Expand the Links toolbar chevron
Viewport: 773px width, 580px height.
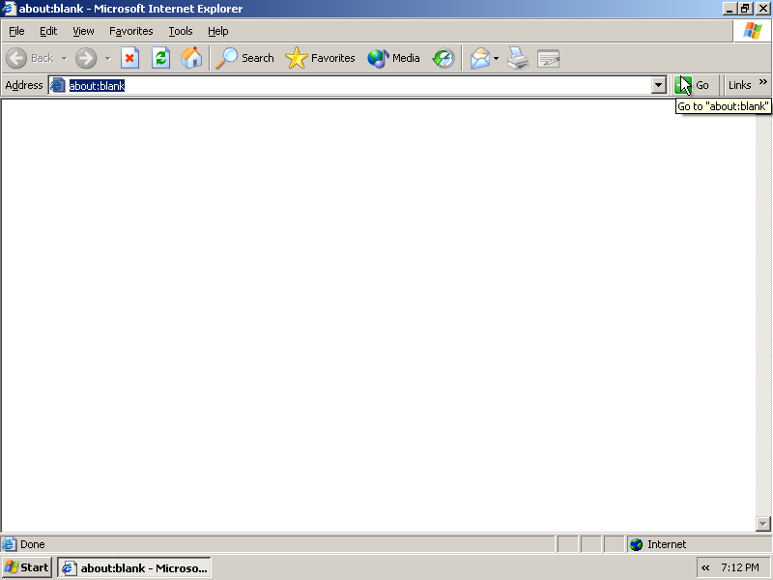(x=762, y=83)
